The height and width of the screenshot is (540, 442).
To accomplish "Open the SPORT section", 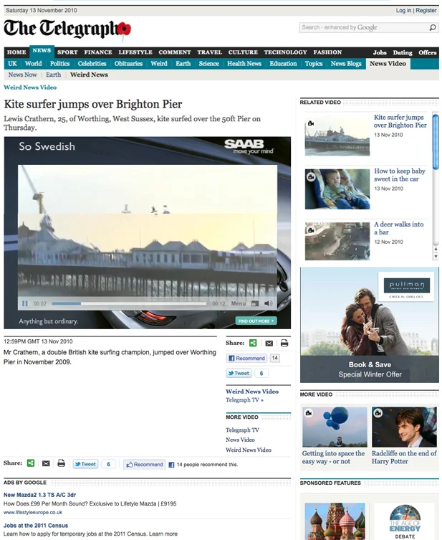I will point(67,52).
